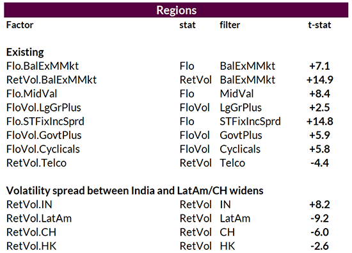The height and width of the screenshot is (253, 352).
Task: Click the Volatility spread section heading
Action: 134,191
